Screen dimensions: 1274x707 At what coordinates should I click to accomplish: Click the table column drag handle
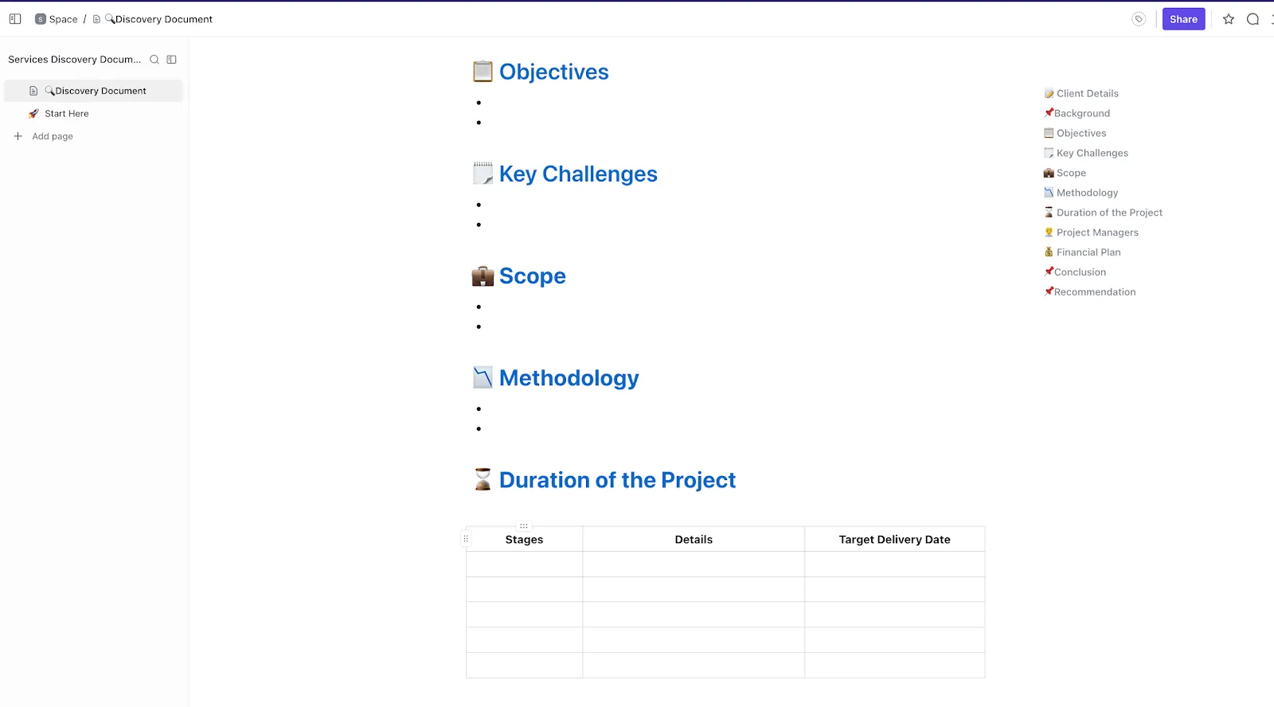524,526
